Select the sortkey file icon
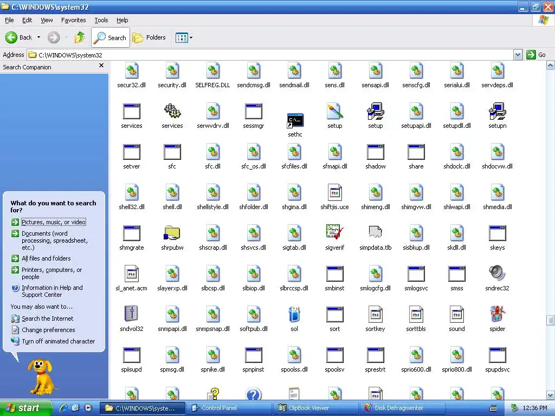 coord(375,314)
